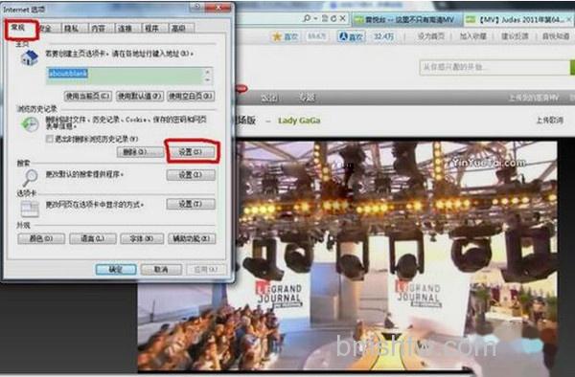Open the 隐私 (Privacy) tab
The width and height of the screenshot is (575, 377).
[x=72, y=28]
